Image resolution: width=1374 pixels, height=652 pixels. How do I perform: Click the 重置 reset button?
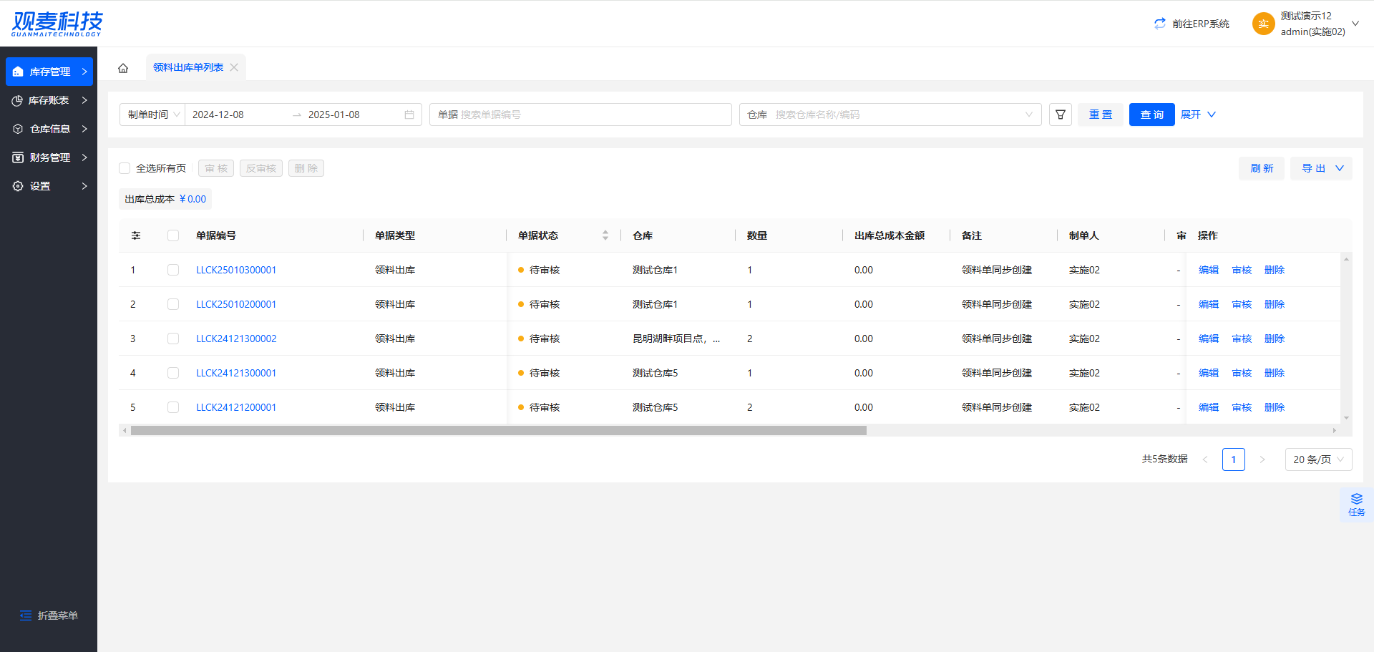pos(1101,115)
